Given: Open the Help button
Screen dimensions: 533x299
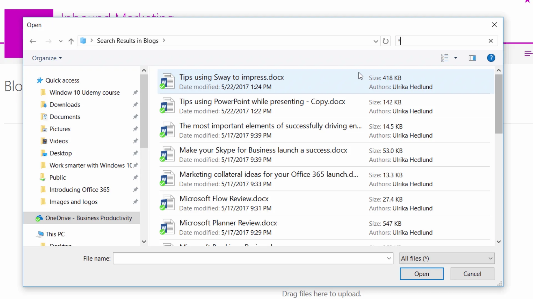Looking at the screenshot, I should [x=491, y=58].
